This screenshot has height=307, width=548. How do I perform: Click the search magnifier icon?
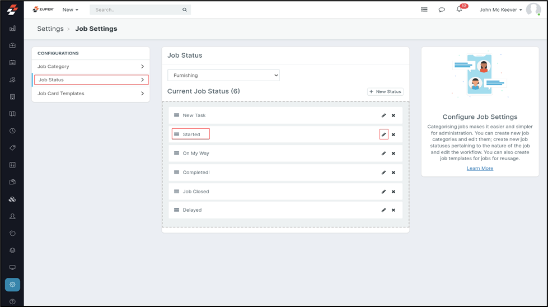click(185, 10)
